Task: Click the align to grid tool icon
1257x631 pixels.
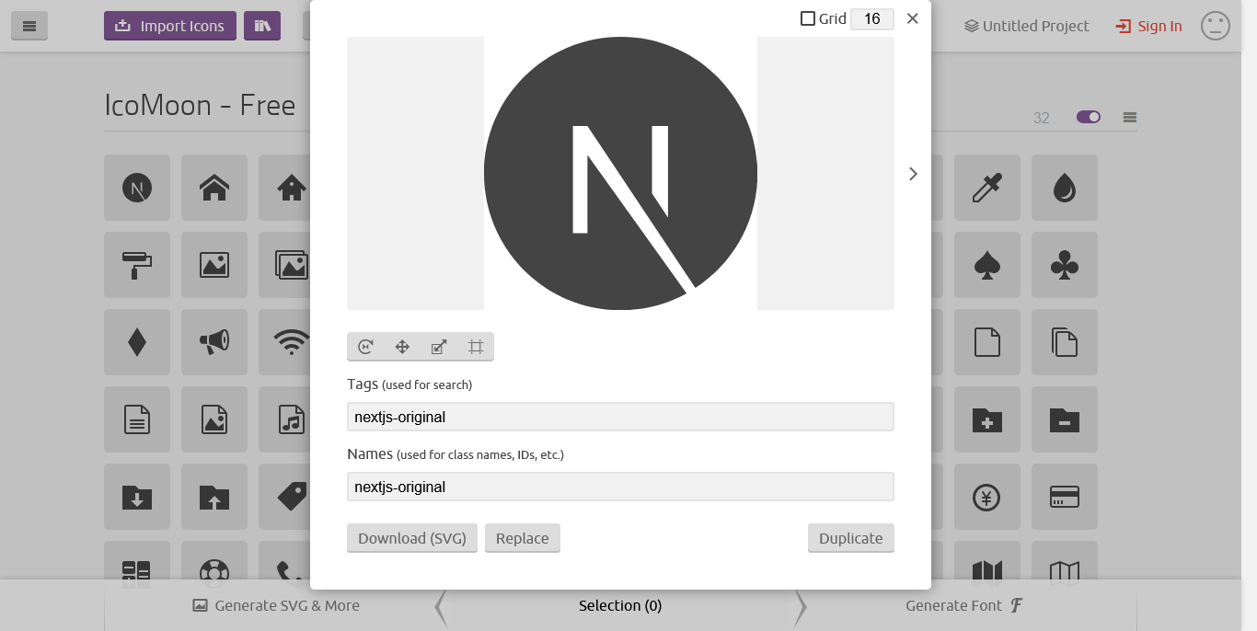Action: click(x=476, y=347)
